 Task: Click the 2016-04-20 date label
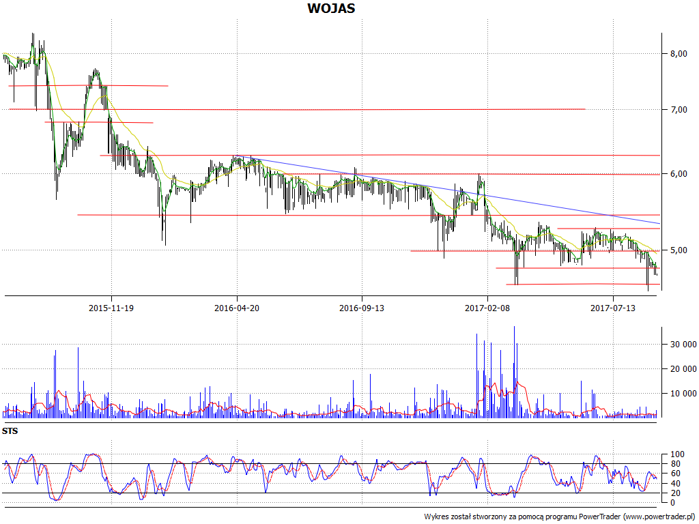coord(237,308)
